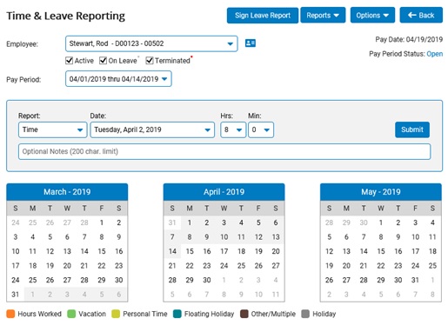
Task: Expand the Pay Period dropdown
Action: (x=118, y=79)
